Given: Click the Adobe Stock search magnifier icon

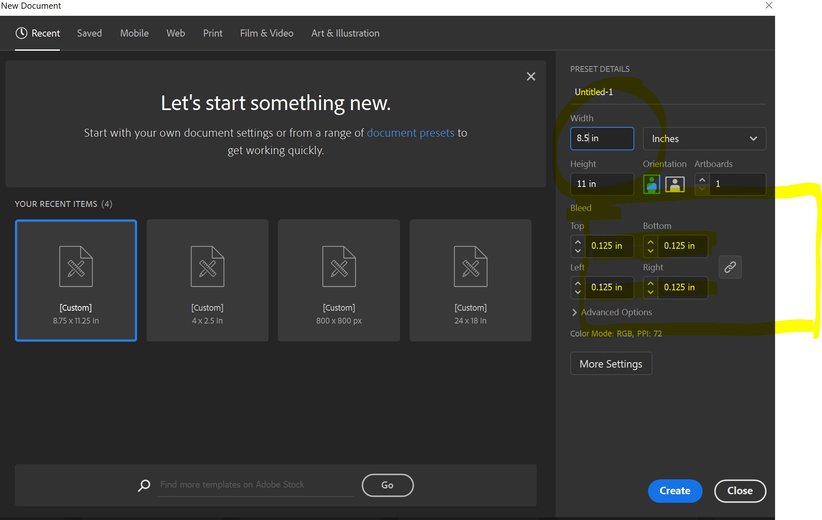Looking at the screenshot, I should [x=144, y=485].
